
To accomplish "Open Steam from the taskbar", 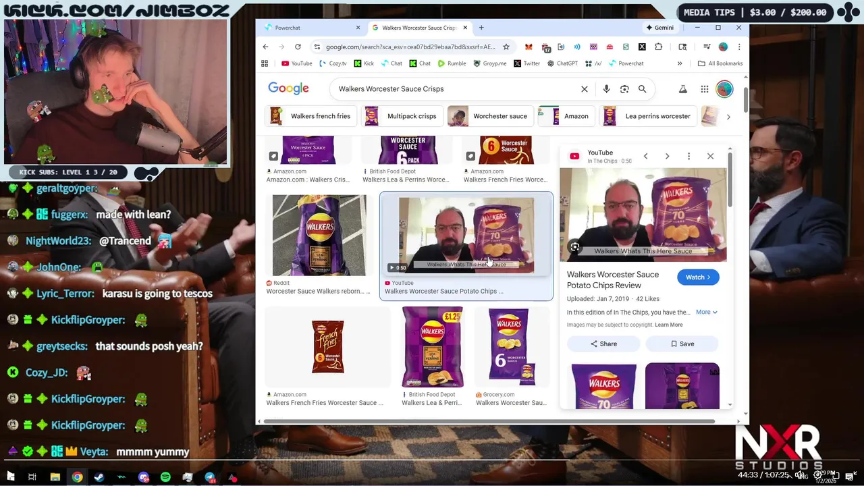I will [99, 477].
